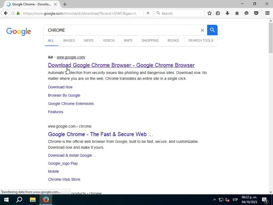Focus the Firefox Search box
The height and width of the screenshot is (205, 273).
179,13
